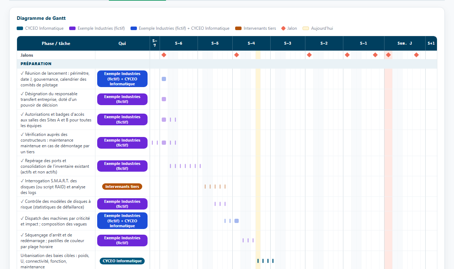Click the Gantt bar for Réunion de lancement

pyautogui.click(x=164, y=79)
